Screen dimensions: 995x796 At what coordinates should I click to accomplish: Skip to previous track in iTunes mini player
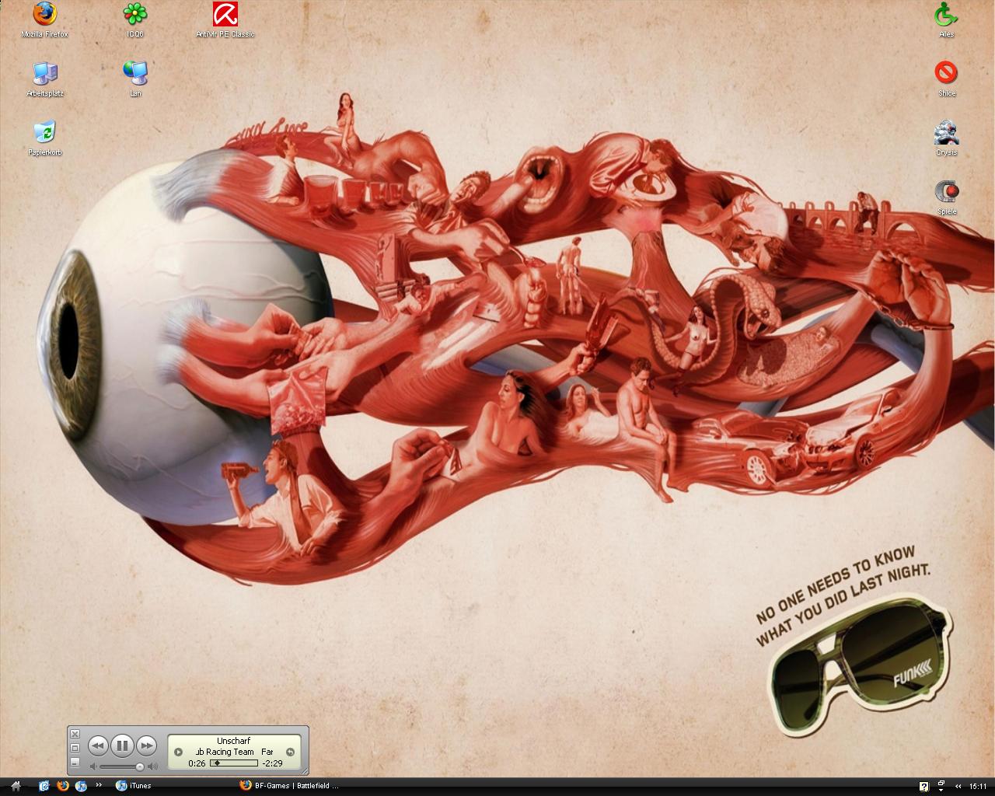point(97,746)
